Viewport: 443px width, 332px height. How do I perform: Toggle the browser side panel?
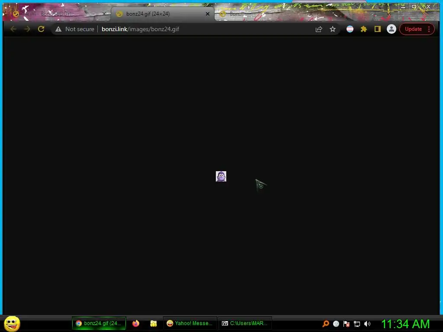377,29
